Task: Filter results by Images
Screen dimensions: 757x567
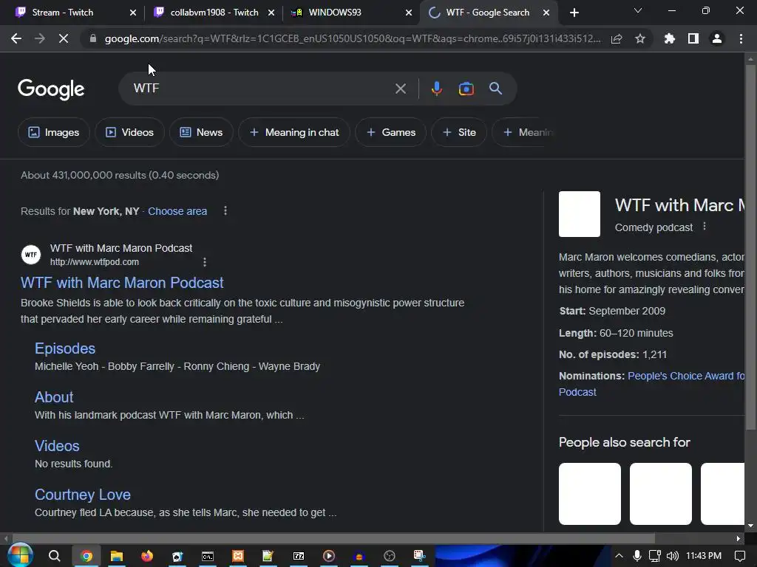Action: [53, 132]
